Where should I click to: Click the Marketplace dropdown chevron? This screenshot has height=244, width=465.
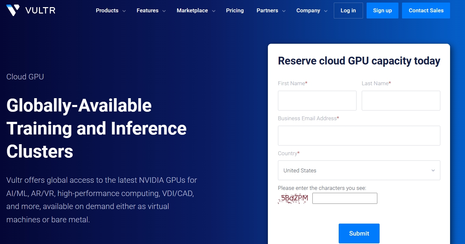pos(213,11)
